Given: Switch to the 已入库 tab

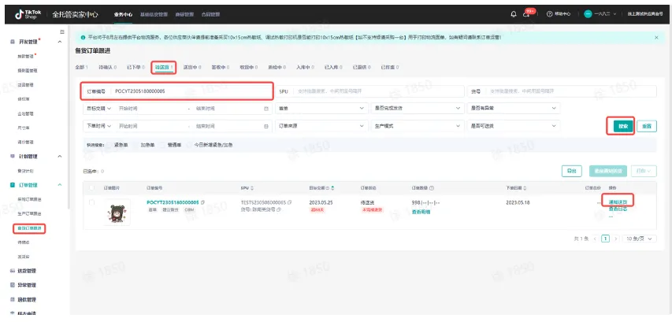Looking at the screenshot, I should [x=333, y=67].
